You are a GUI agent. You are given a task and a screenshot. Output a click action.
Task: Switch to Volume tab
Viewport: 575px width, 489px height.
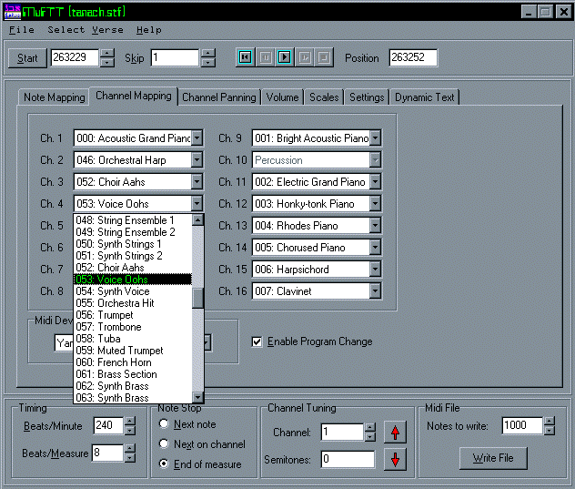[282, 97]
